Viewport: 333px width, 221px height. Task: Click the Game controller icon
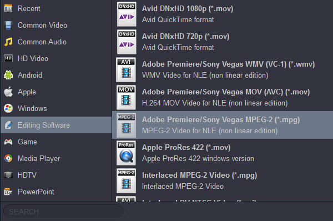(x=8, y=142)
